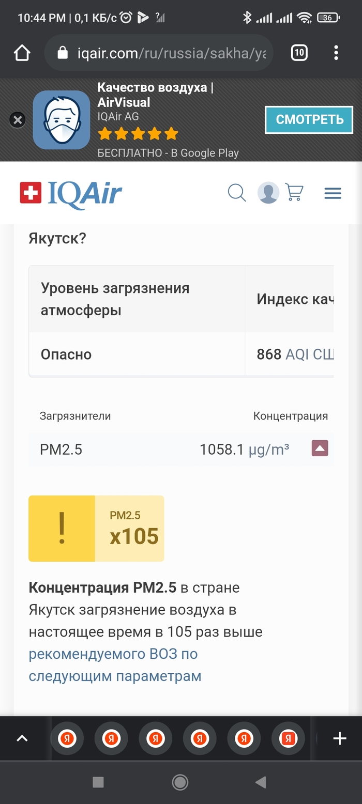The image size is (362, 804).
Task: Follow the рекомендуемого ВОЗ link
Action: coord(113,654)
